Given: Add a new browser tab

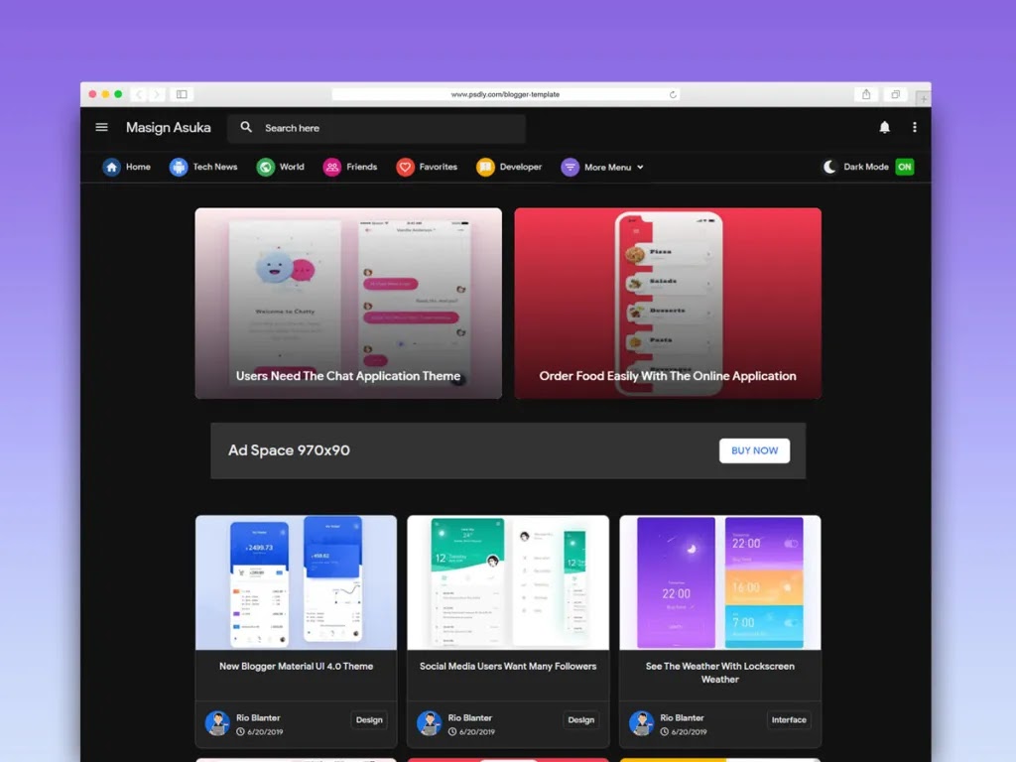Looking at the screenshot, I should click(924, 98).
